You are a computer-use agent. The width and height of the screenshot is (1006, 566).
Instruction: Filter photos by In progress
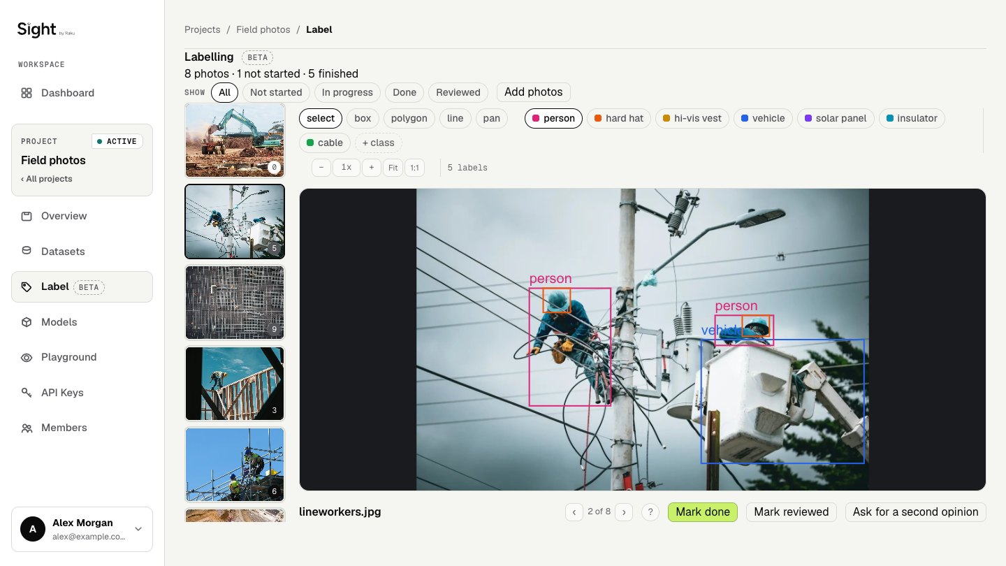click(348, 92)
